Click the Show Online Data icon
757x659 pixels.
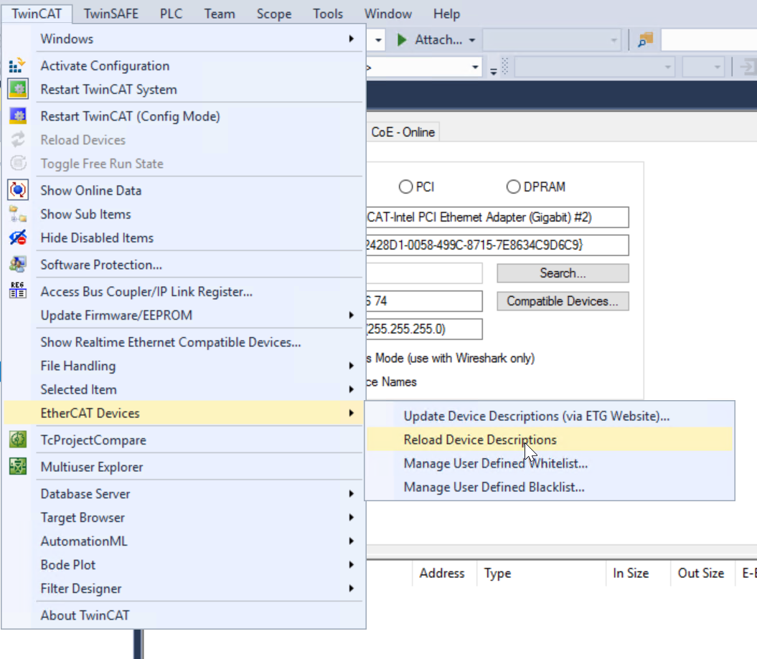click(x=18, y=190)
